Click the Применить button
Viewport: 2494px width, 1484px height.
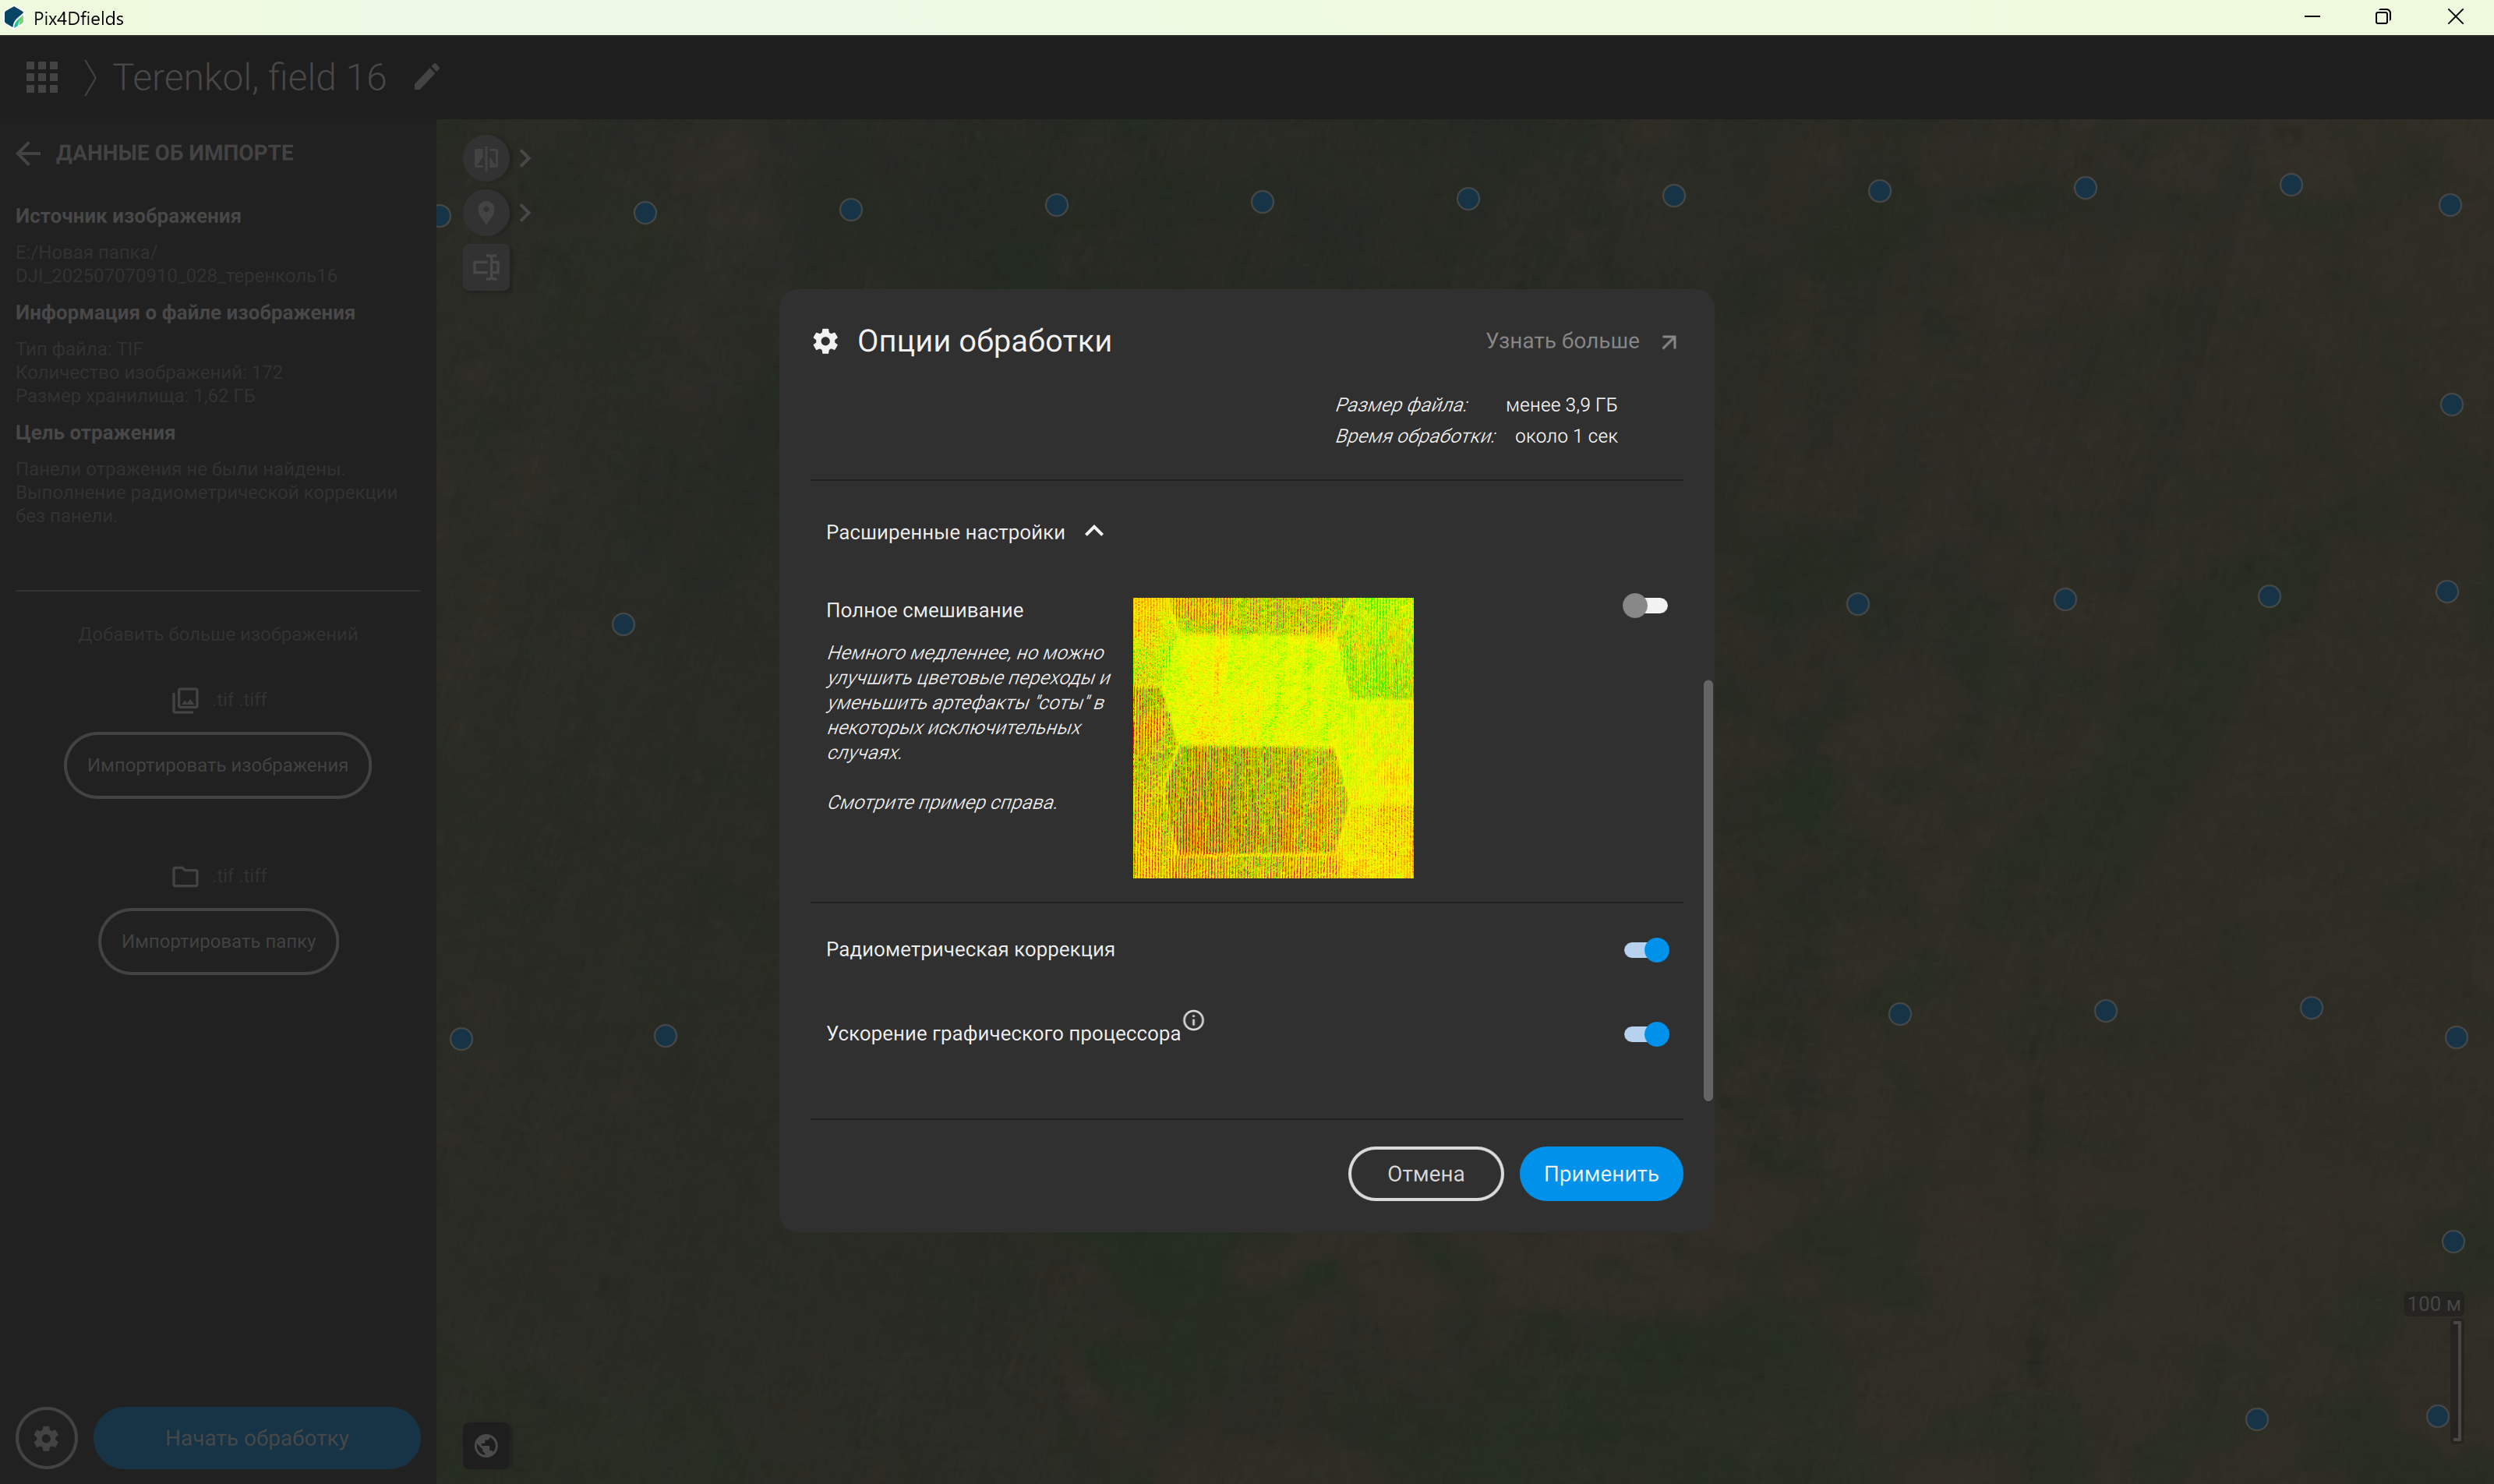(x=1601, y=1174)
